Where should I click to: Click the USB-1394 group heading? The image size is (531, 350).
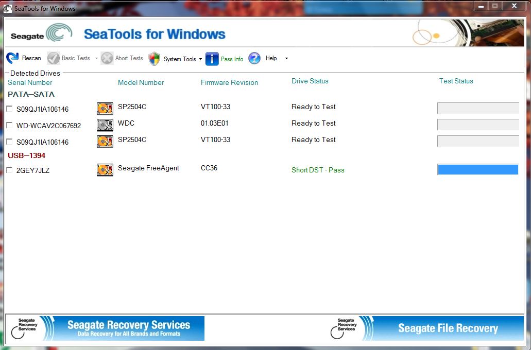(x=26, y=155)
